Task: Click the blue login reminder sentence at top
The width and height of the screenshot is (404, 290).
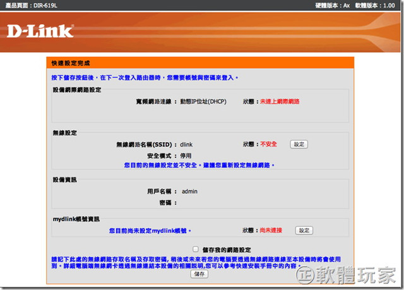Action: point(145,78)
